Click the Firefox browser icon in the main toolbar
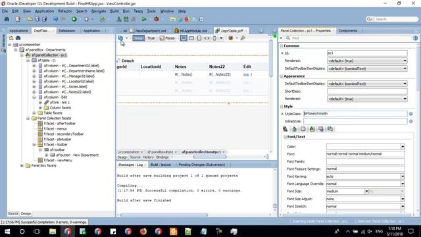 (187, 19)
